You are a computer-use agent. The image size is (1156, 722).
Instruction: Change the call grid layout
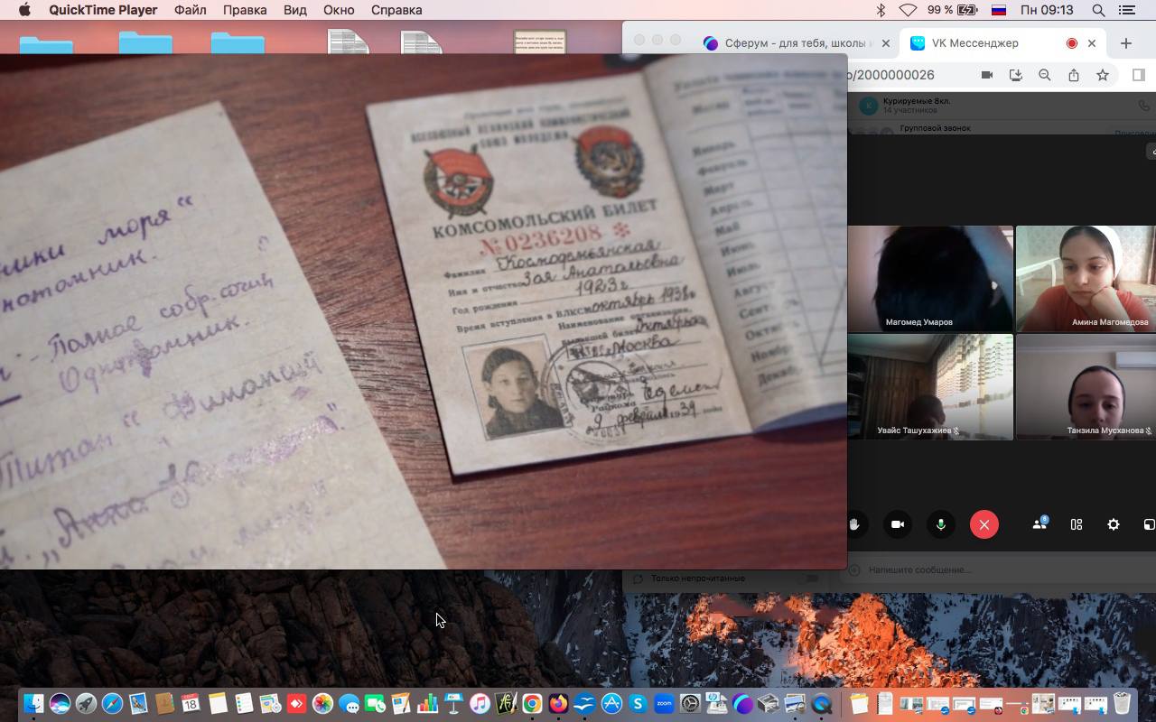1077,524
